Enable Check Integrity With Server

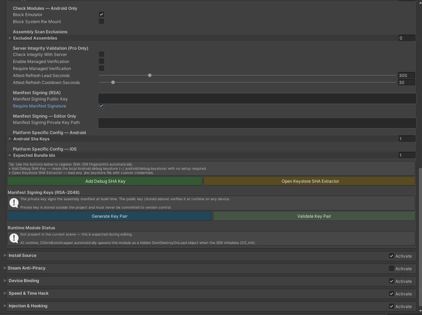point(101,54)
